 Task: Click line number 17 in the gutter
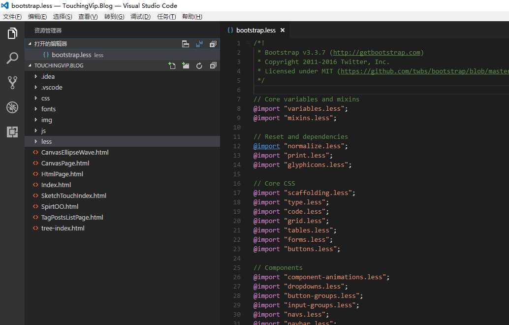[x=237, y=193]
